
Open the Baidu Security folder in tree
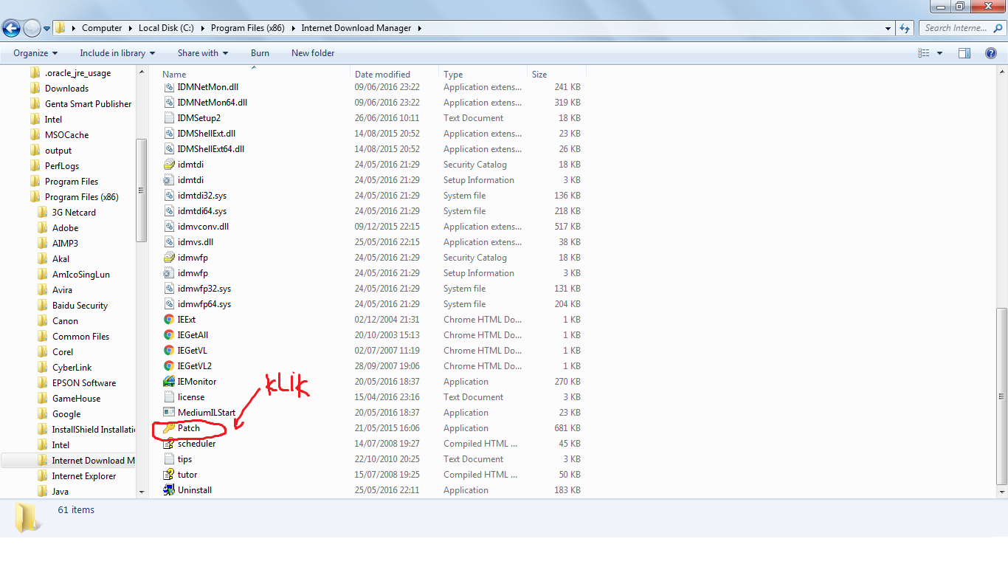tap(80, 306)
